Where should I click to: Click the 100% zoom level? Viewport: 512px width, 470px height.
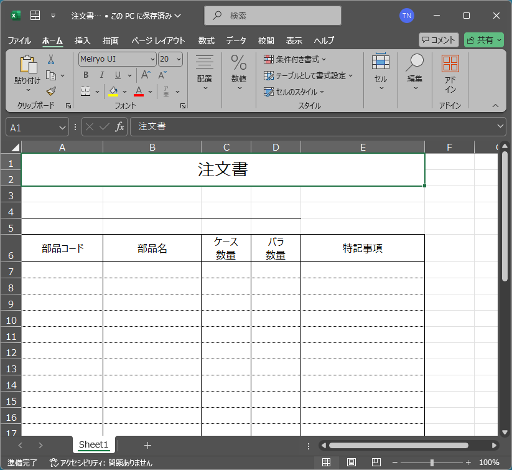[x=489, y=463]
